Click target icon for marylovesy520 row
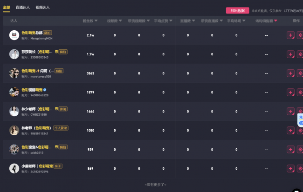The height and width of the screenshot is (192, 303). tap(300, 73)
